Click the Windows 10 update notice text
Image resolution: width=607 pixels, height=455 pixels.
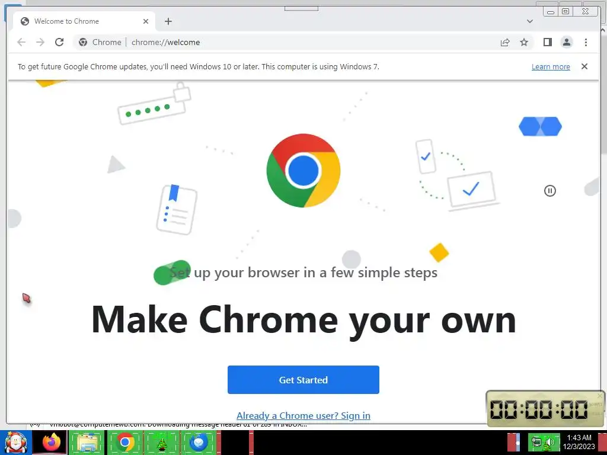pyautogui.click(x=198, y=66)
